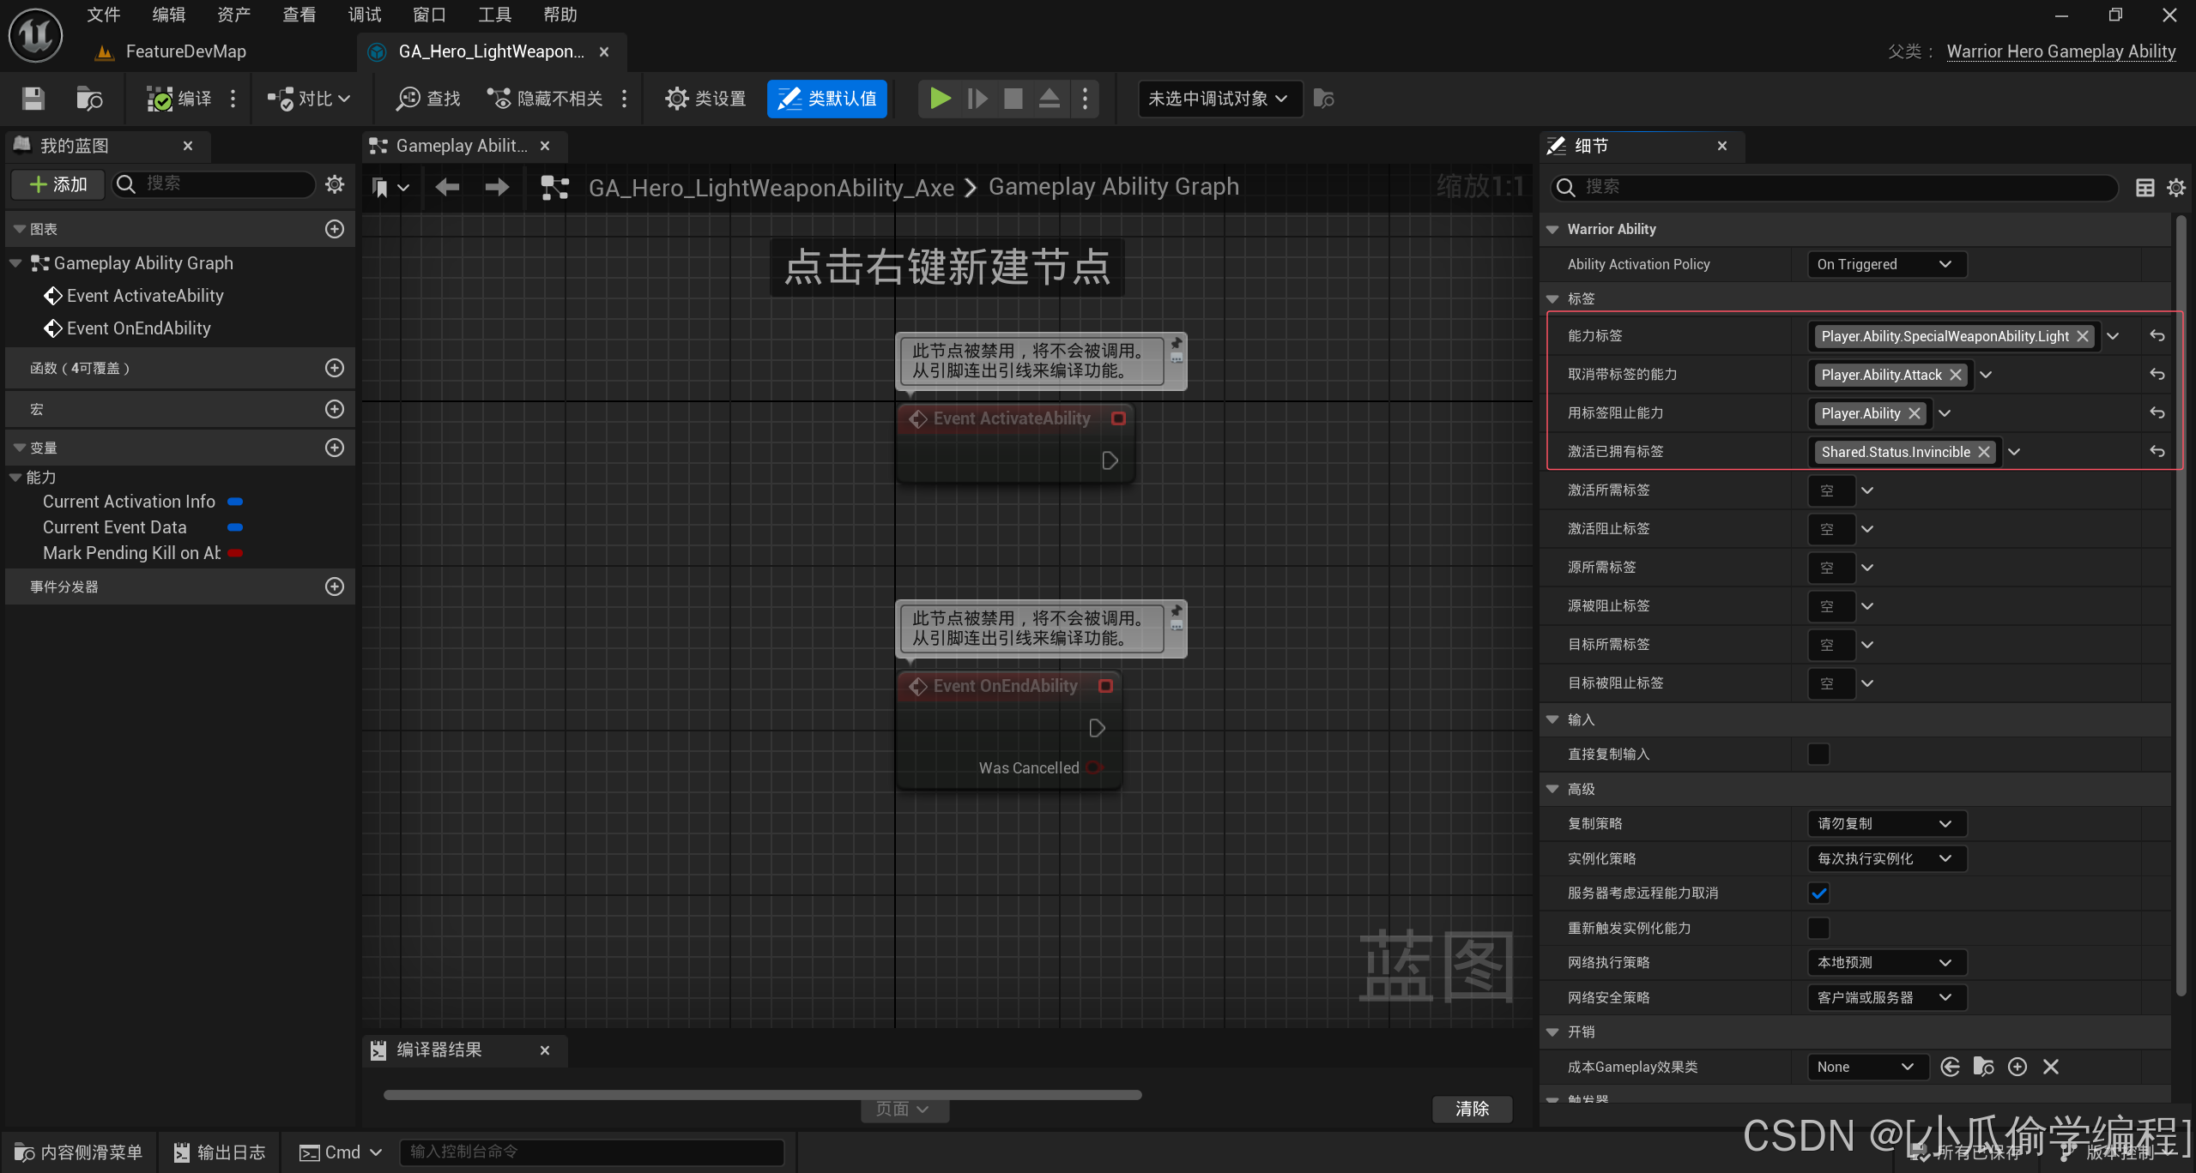This screenshot has width=2196, height=1173.
Task: Click the eject from player icon
Action: 1049,99
